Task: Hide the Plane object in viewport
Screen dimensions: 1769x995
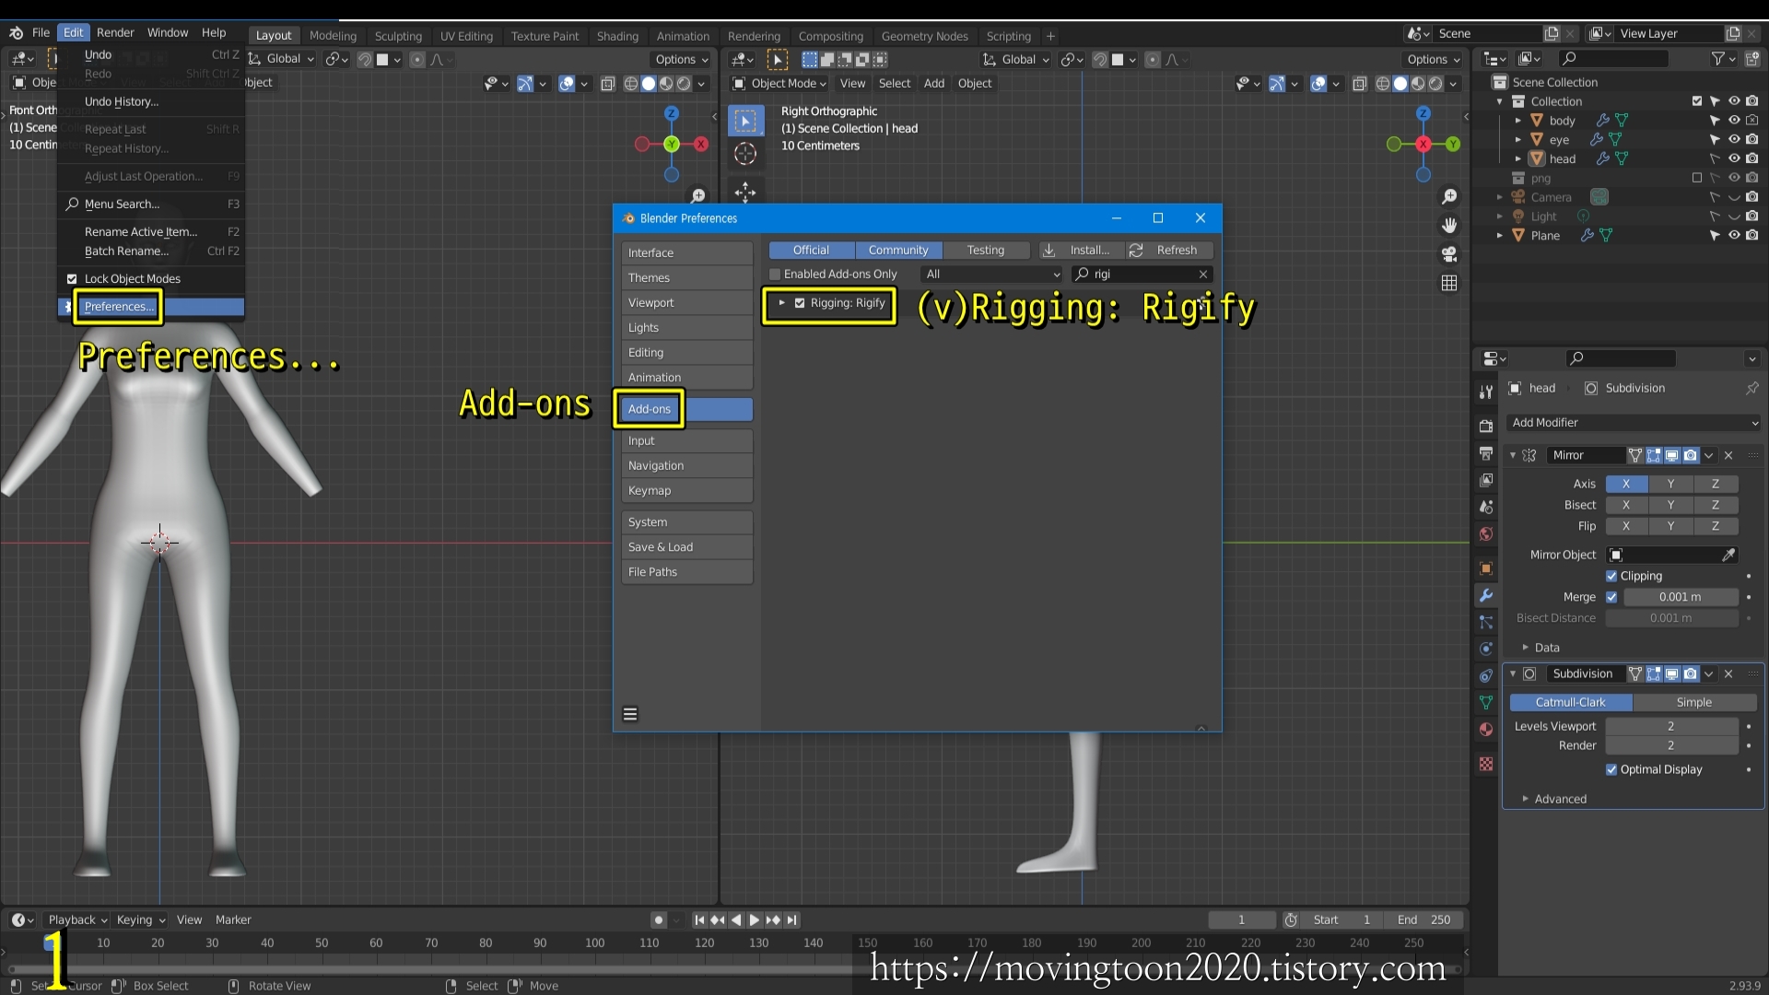Action: [1734, 235]
